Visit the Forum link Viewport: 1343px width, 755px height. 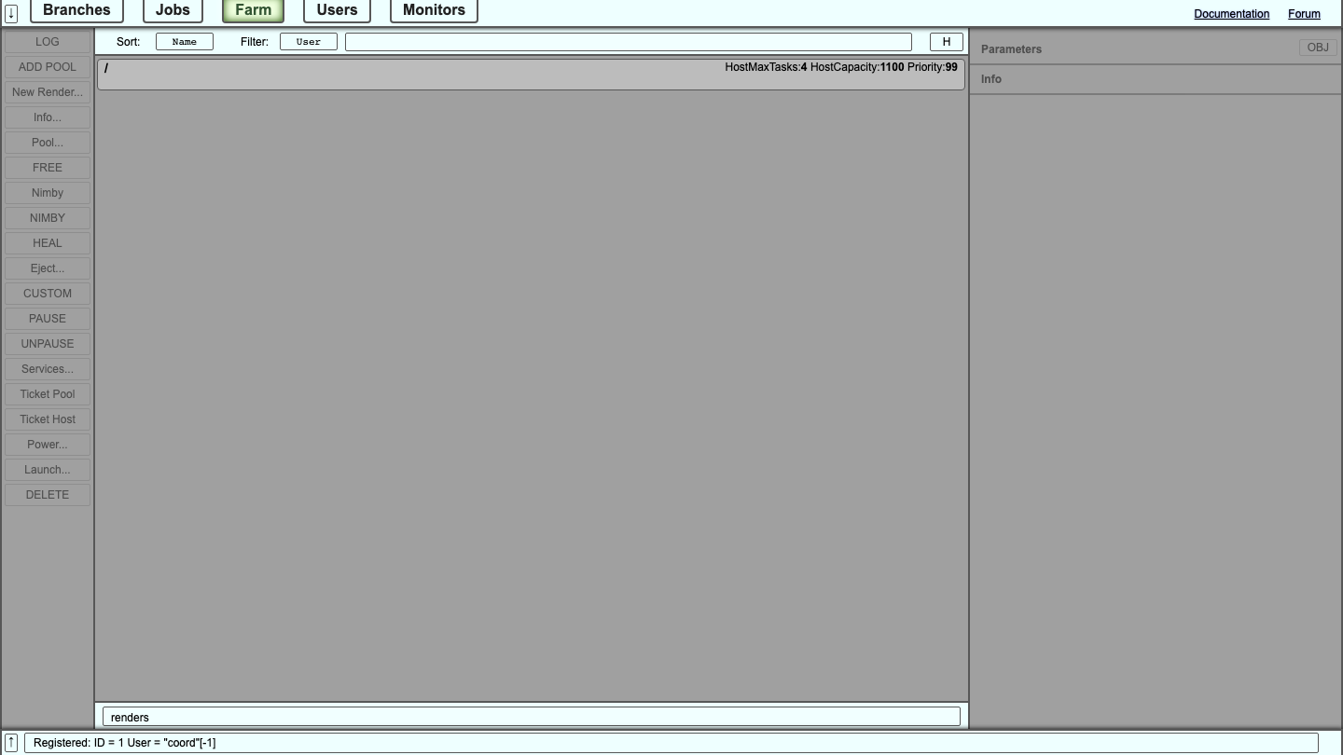tap(1304, 14)
